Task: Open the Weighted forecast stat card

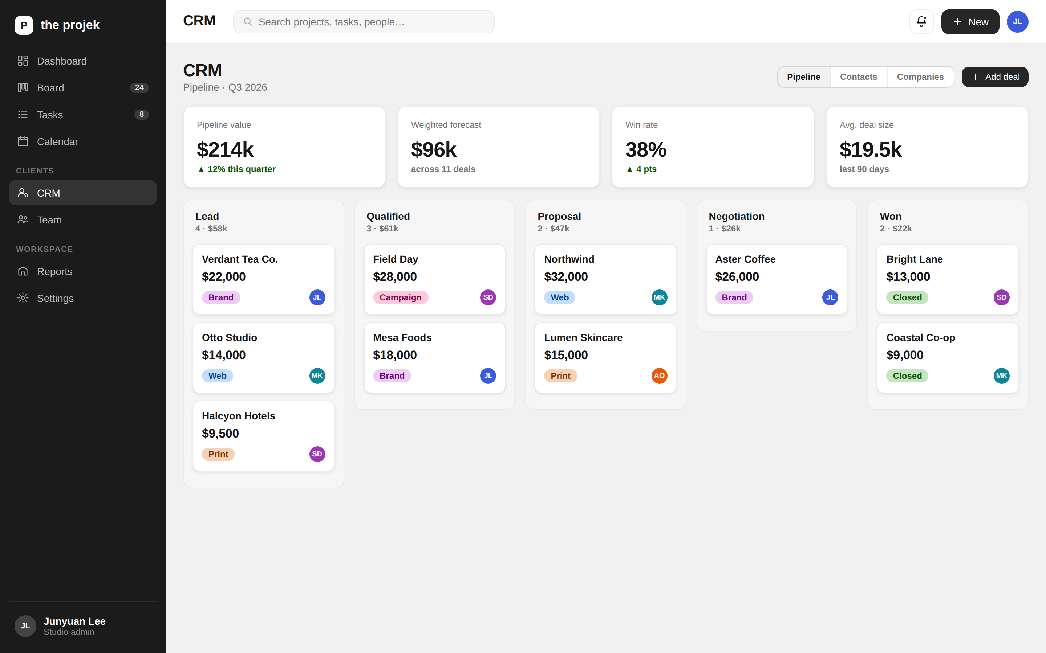Action: point(498,147)
